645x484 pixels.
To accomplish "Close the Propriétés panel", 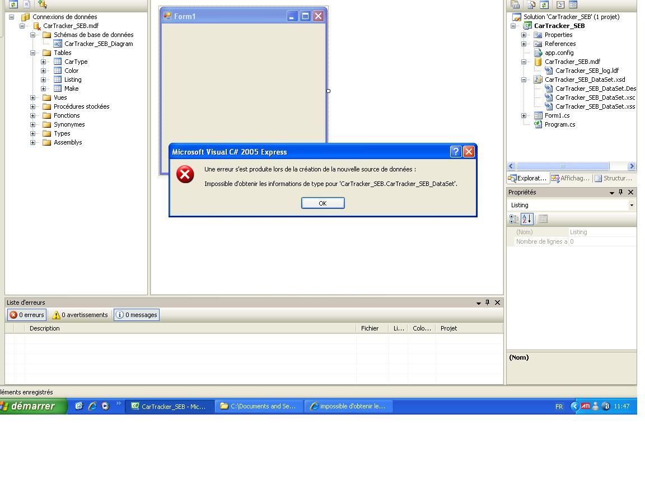I will point(630,192).
